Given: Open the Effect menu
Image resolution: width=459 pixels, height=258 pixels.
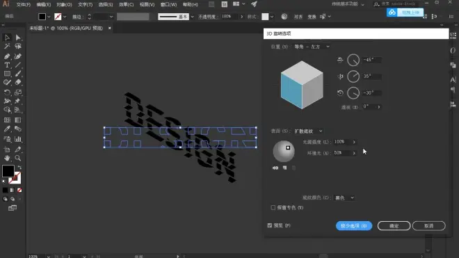Looking at the screenshot, I should pyautogui.click(x=126, y=5).
